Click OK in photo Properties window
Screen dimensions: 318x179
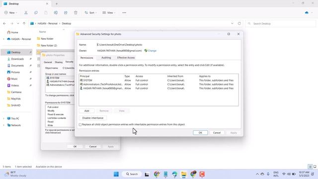[x=75, y=146]
